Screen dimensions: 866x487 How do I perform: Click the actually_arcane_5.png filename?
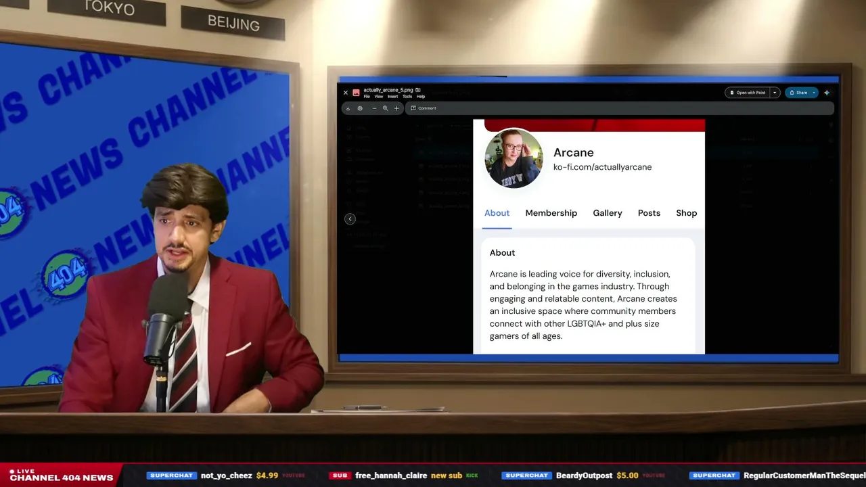tap(388, 90)
